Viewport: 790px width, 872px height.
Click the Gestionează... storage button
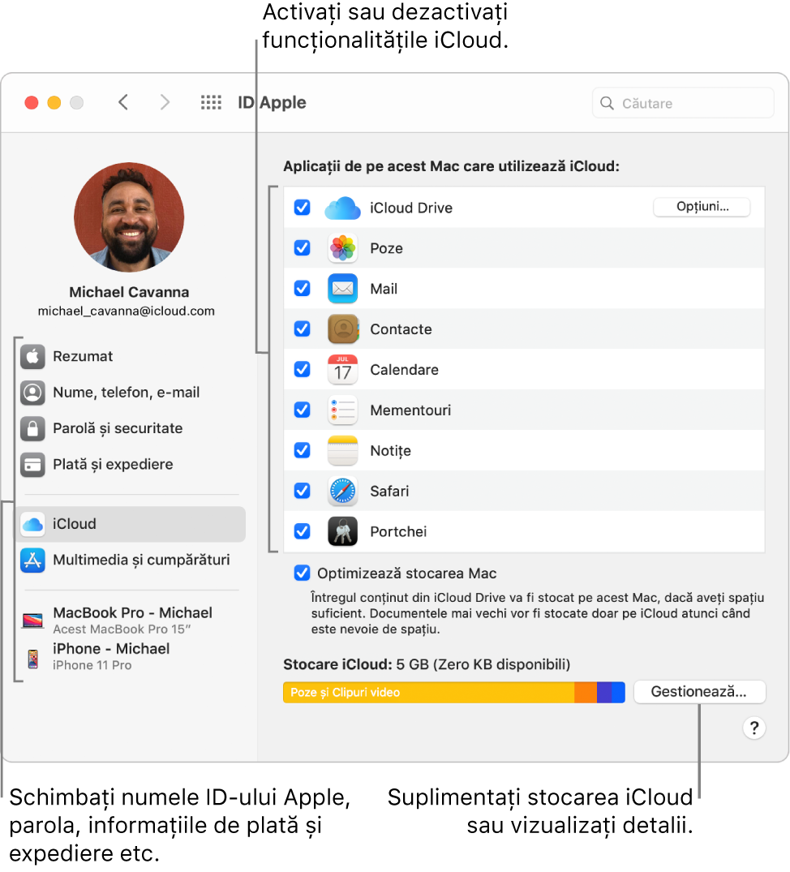tap(699, 693)
